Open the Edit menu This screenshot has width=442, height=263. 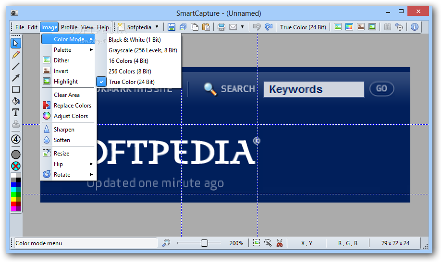pyautogui.click(x=33, y=27)
